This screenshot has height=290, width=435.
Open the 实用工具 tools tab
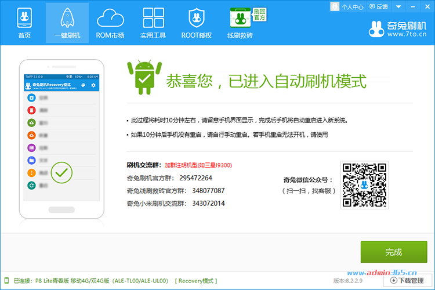click(153, 23)
